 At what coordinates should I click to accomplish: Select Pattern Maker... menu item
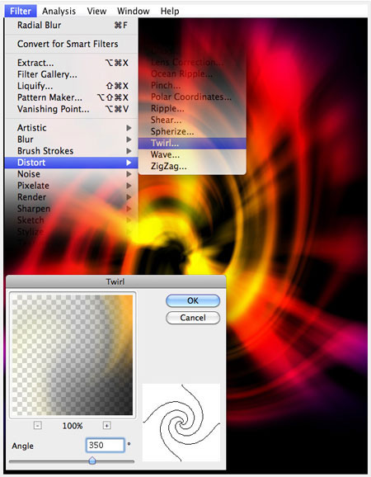pyautogui.click(x=72, y=97)
